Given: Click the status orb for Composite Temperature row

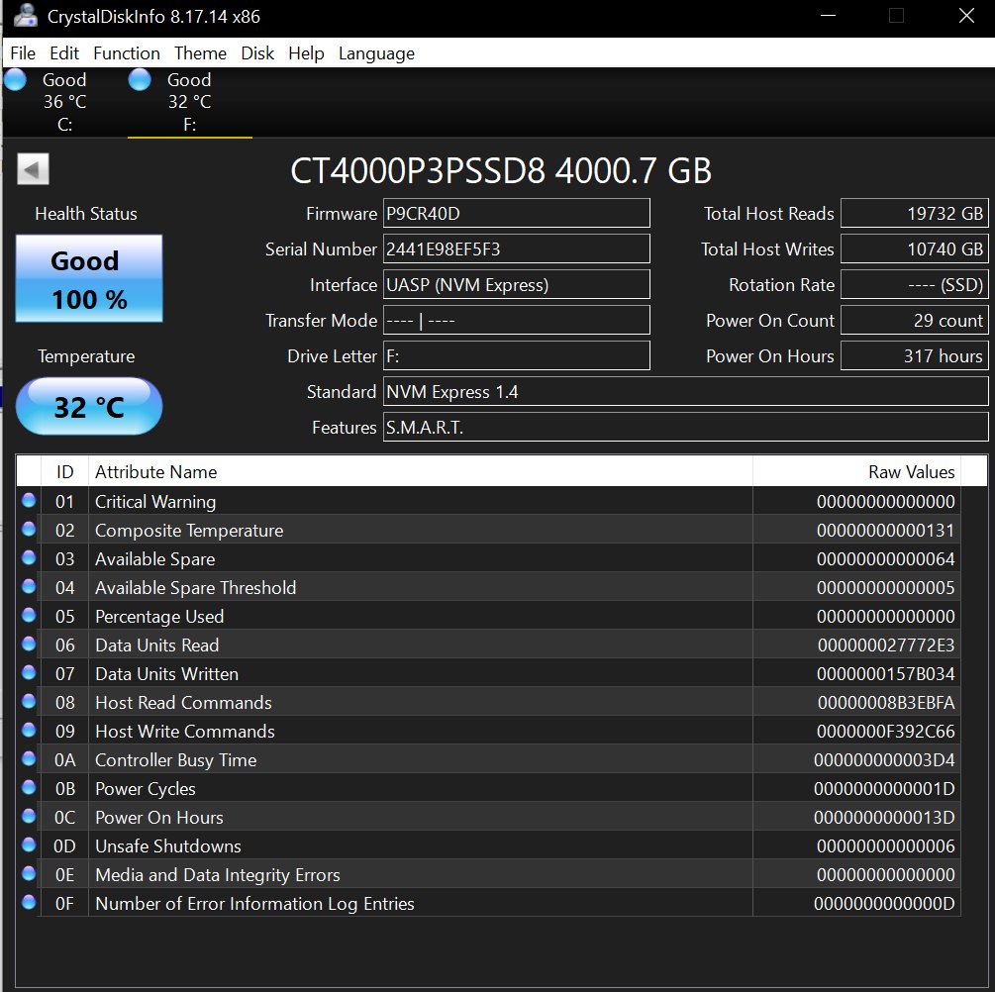Looking at the screenshot, I should [29, 529].
